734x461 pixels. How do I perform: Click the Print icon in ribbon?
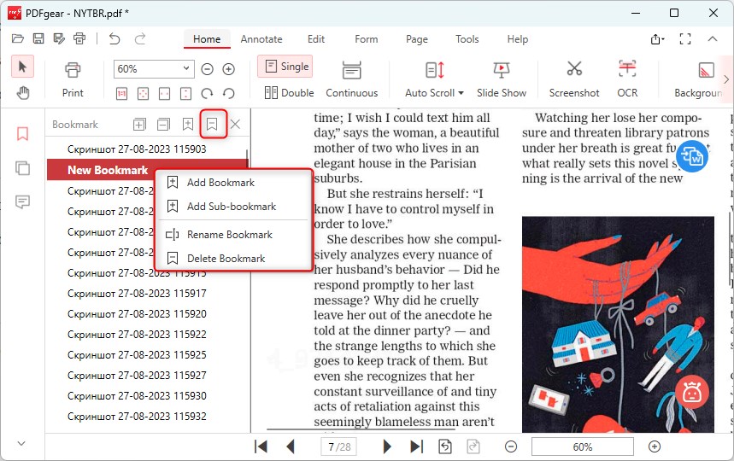pos(73,78)
